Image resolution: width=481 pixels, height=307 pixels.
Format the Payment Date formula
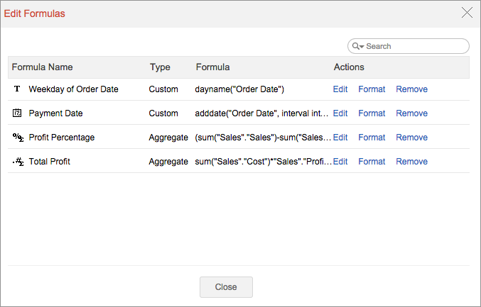(372, 113)
